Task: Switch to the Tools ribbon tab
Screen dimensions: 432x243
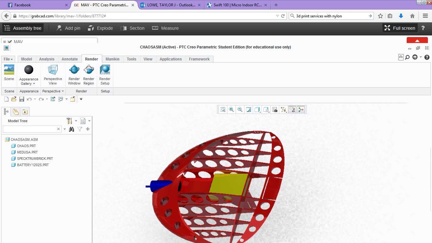Action: [132, 59]
